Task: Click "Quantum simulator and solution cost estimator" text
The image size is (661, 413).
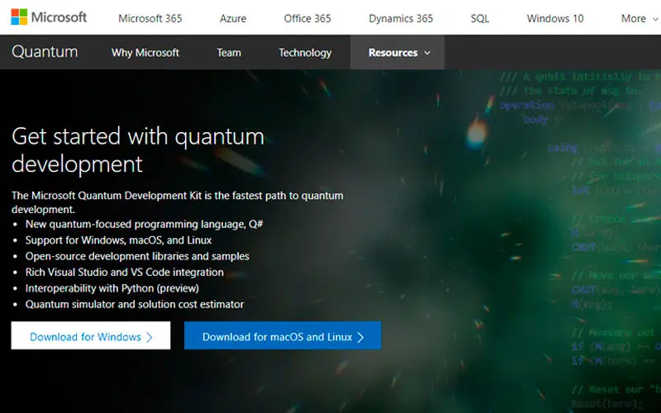Action: [135, 304]
